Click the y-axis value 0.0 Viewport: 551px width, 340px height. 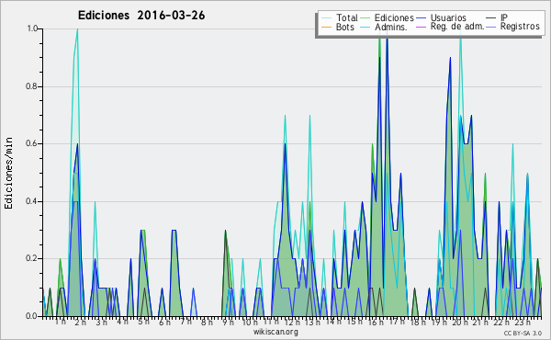click(32, 316)
